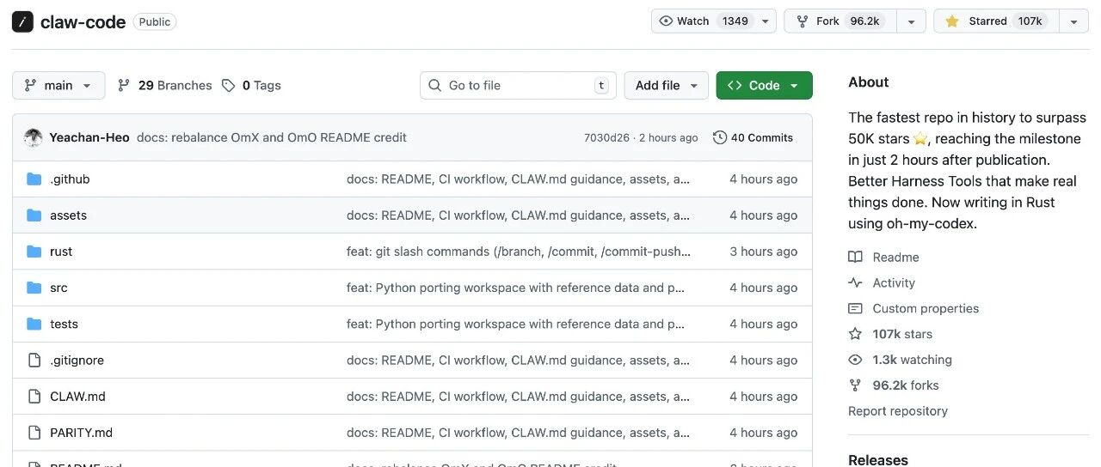The image size is (1101, 467).
Task: Click the folder icon beside assets
Action: 34,215
